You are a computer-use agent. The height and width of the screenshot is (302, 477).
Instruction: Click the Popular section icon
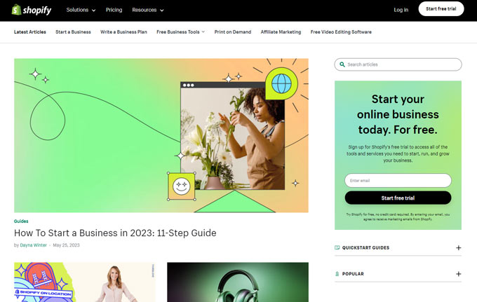coord(337,274)
